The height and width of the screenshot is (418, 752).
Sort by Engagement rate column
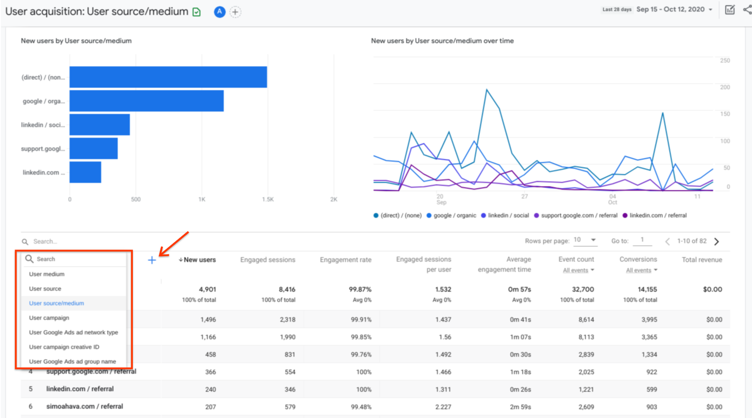click(x=345, y=260)
